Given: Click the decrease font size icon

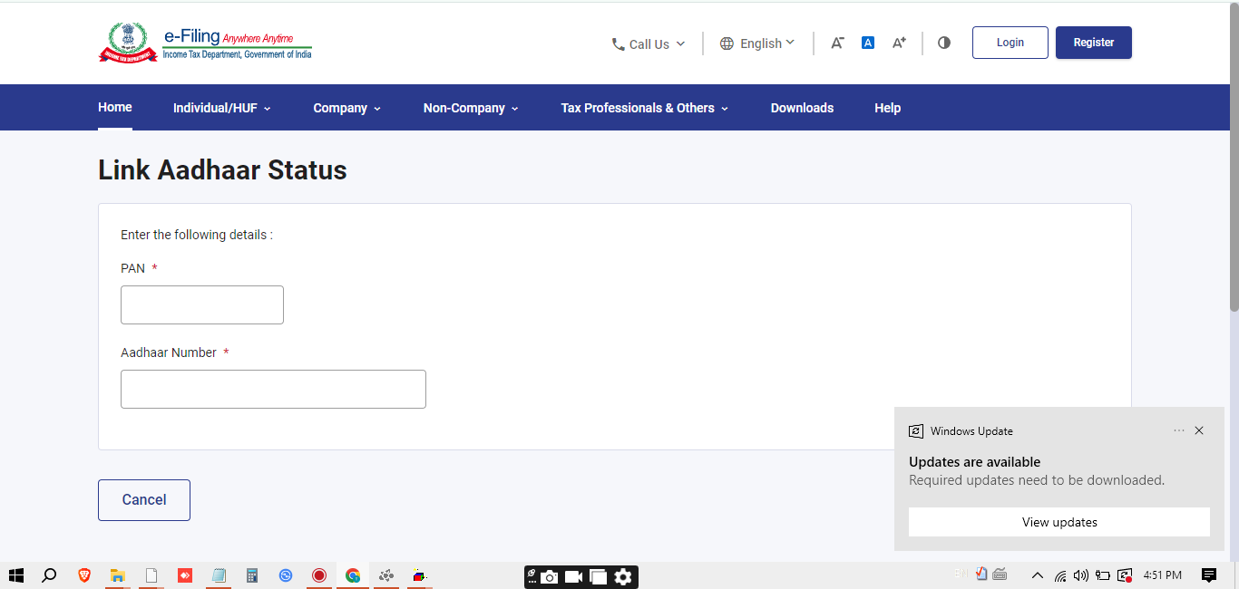Looking at the screenshot, I should coord(837,43).
